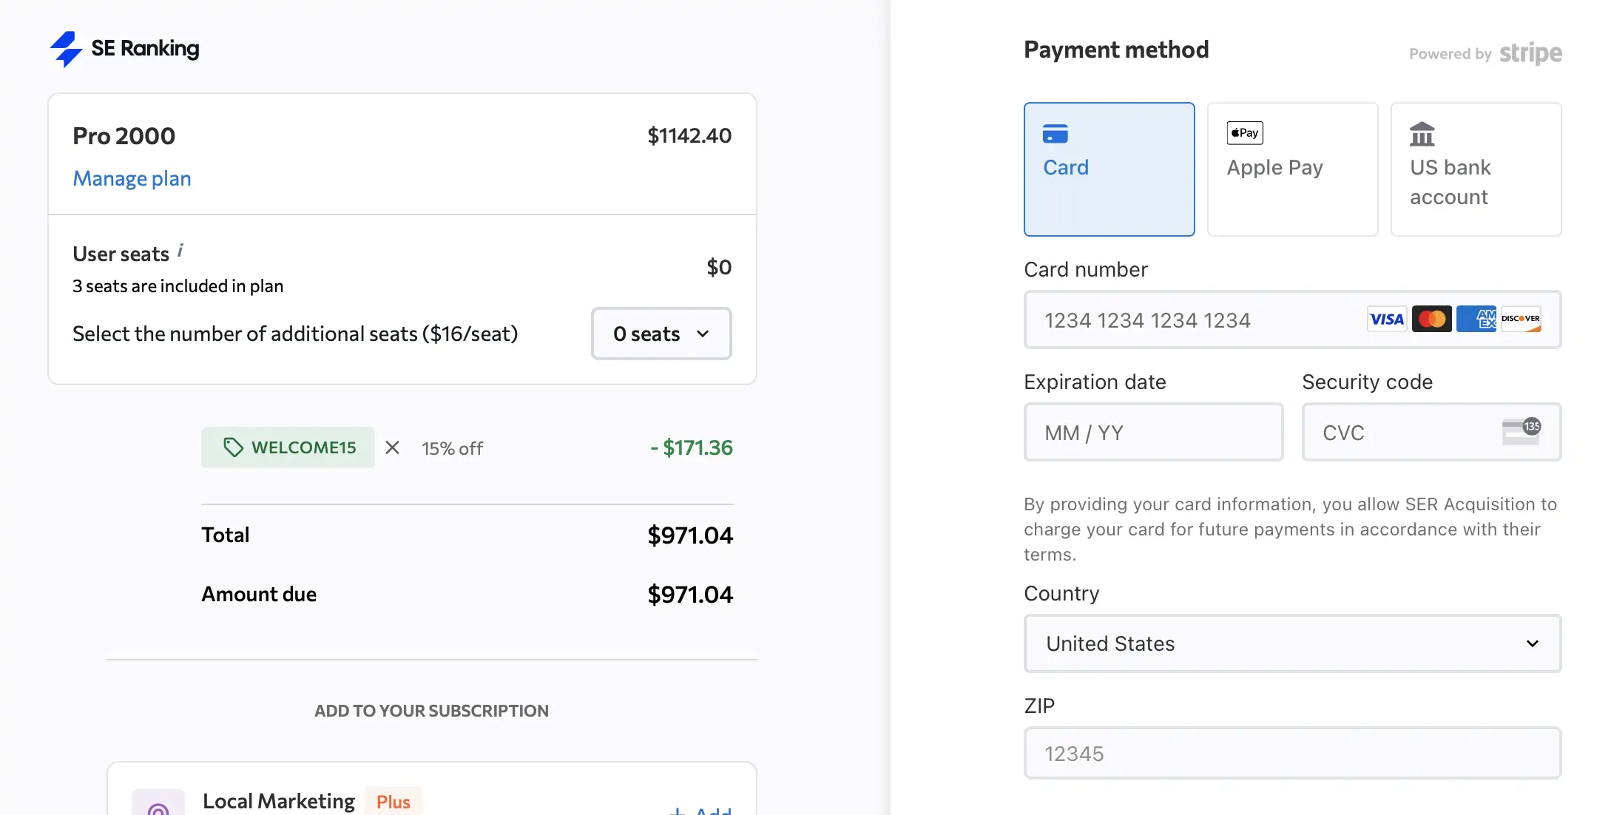Viewport: 1611px width, 815px height.
Task: Open the additional seats dropdown
Action: click(661, 334)
